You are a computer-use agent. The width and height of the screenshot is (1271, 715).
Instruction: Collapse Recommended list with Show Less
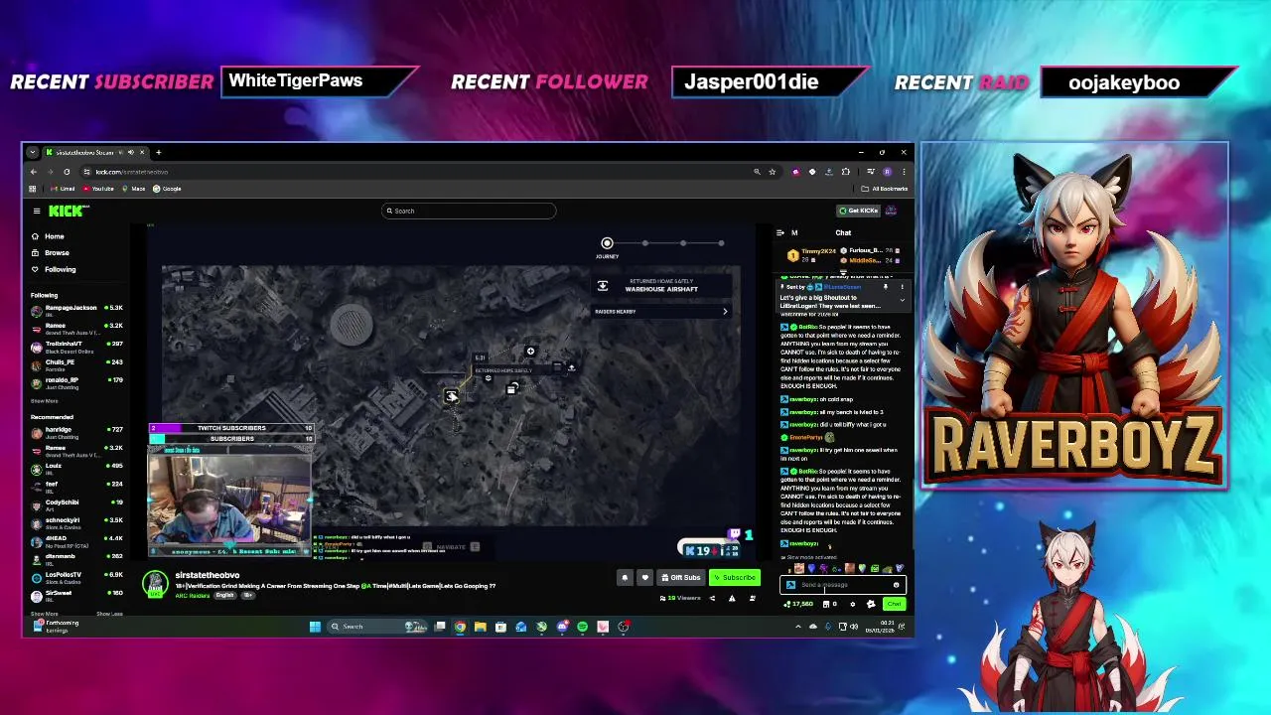[x=109, y=614]
